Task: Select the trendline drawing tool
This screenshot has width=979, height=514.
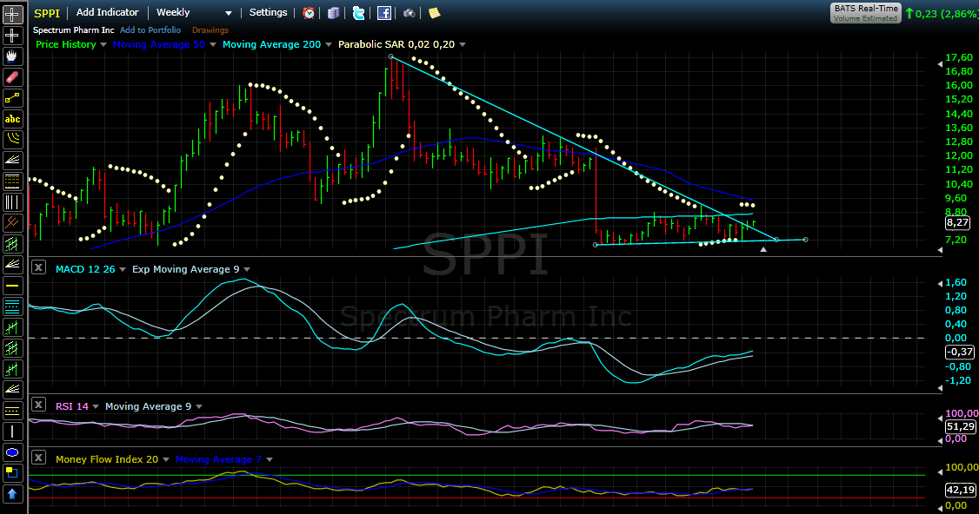Action: tap(12, 98)
